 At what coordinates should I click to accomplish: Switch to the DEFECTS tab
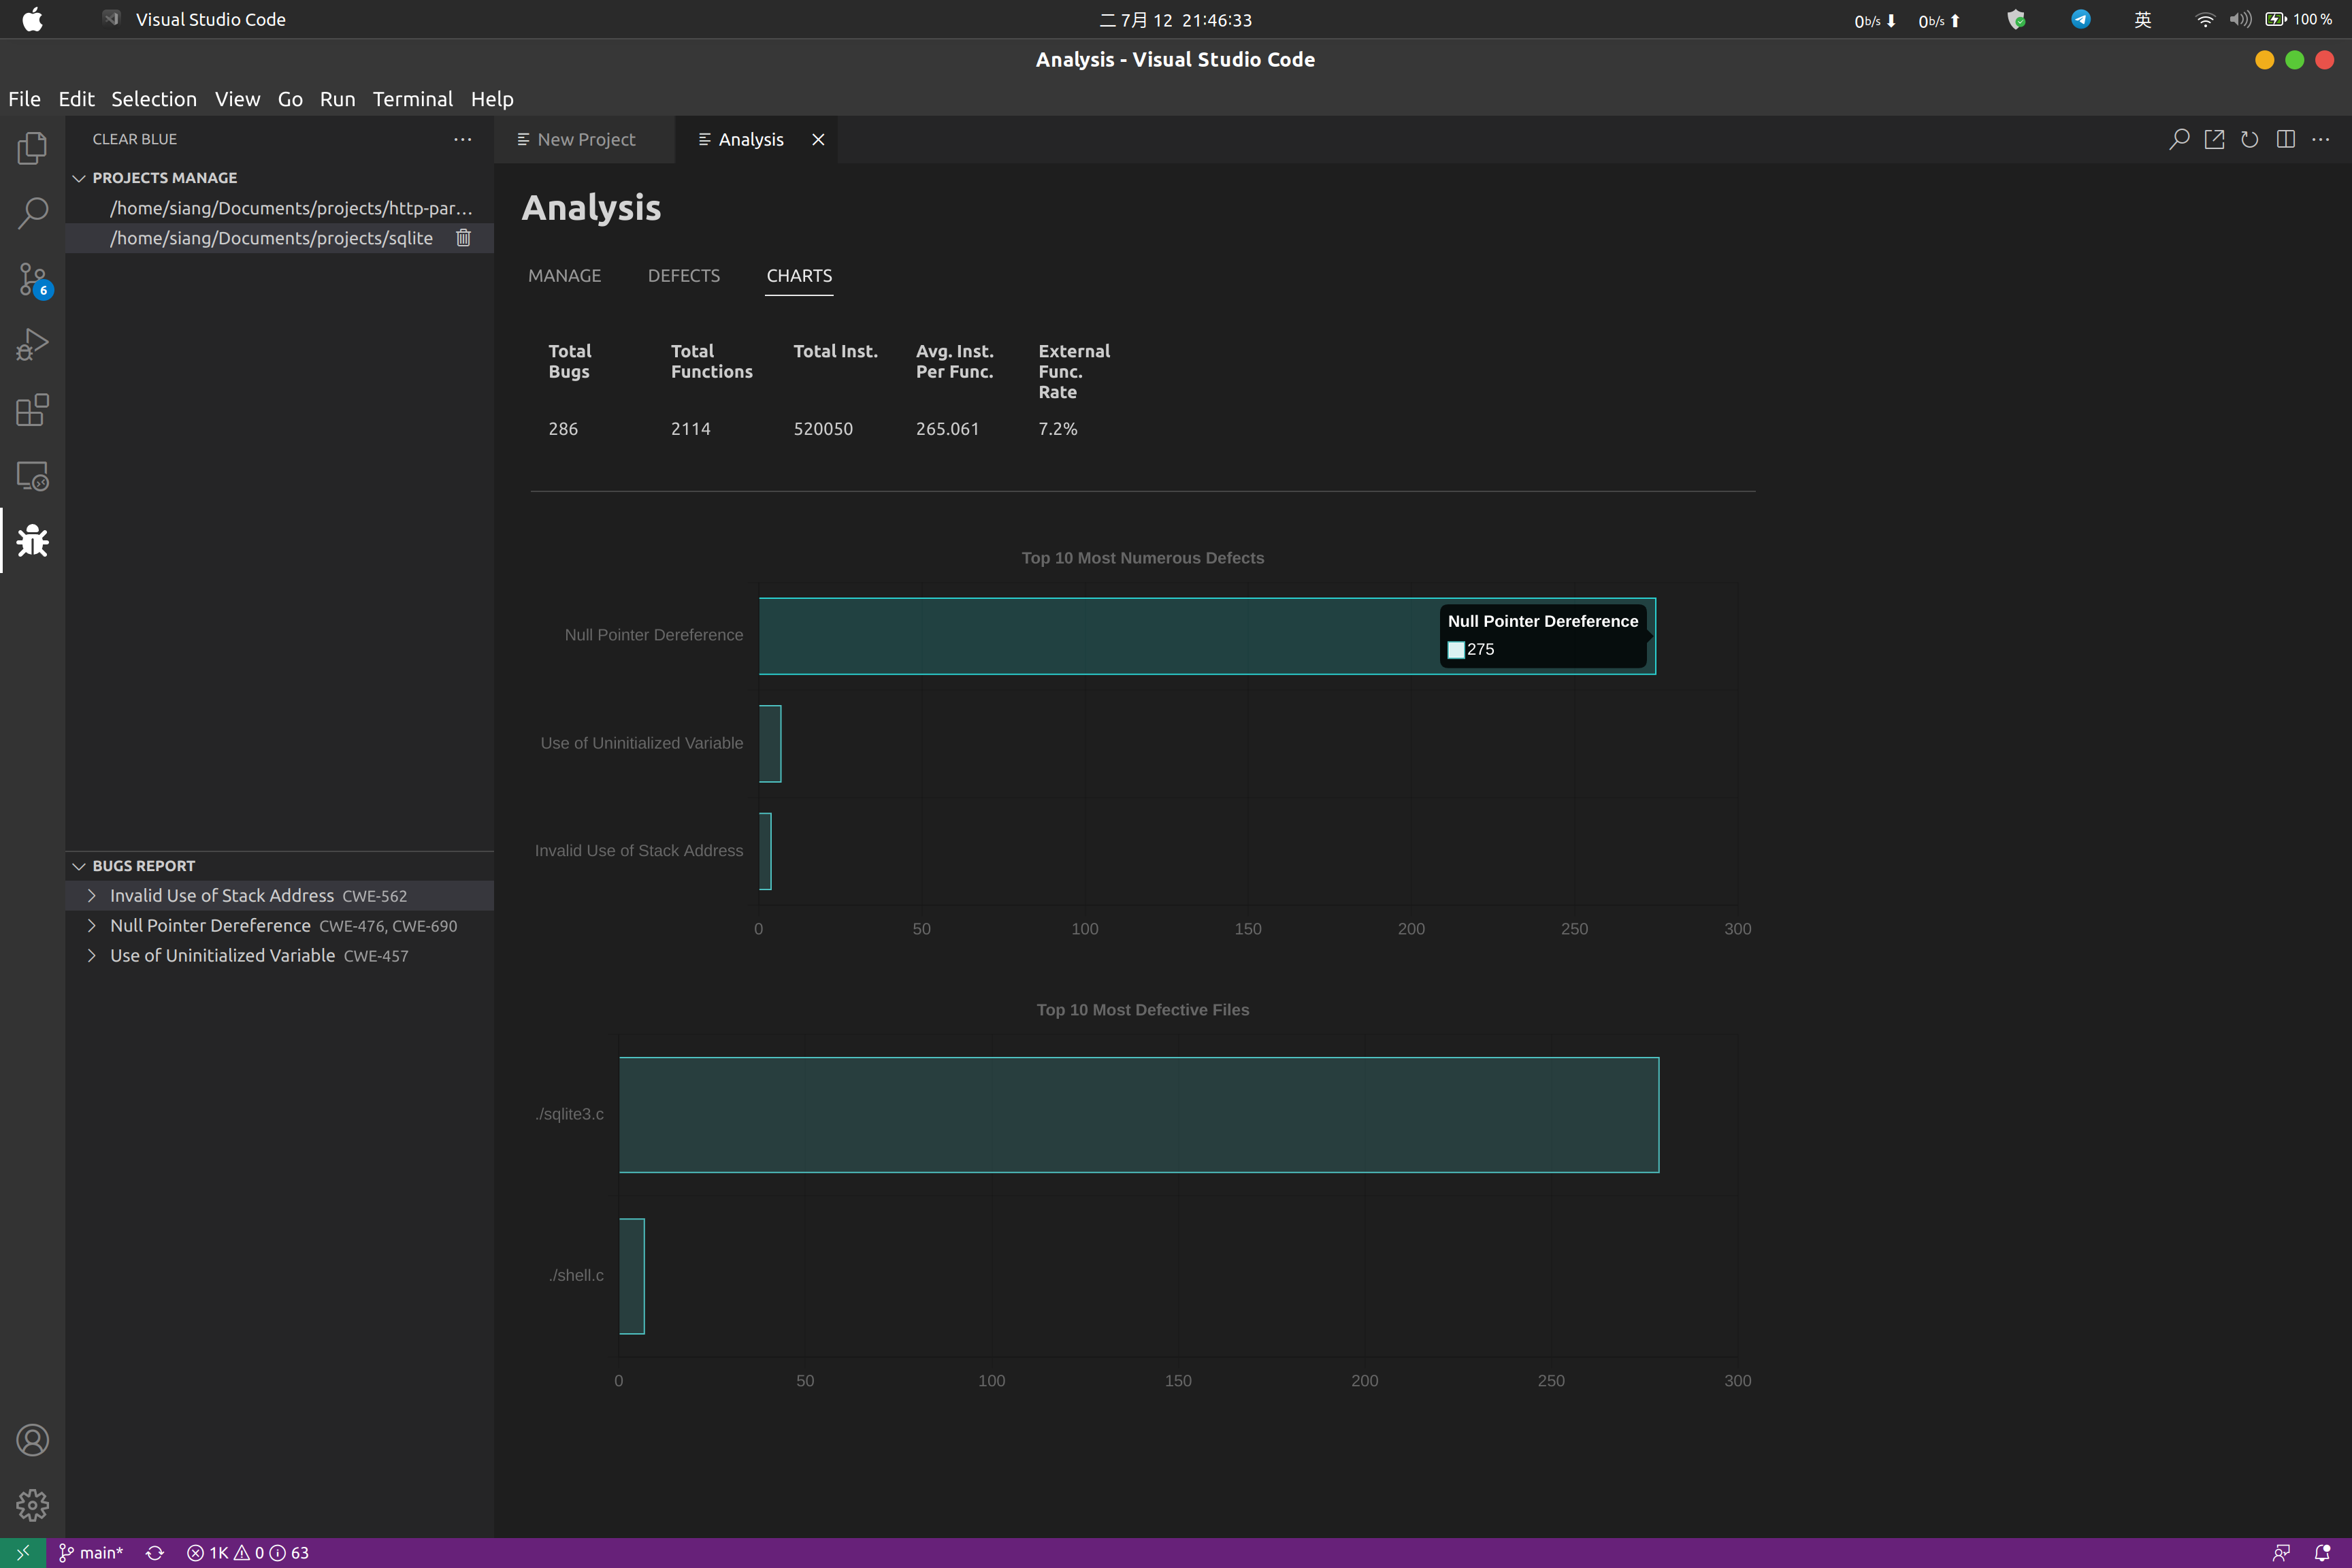pos(683,276)
